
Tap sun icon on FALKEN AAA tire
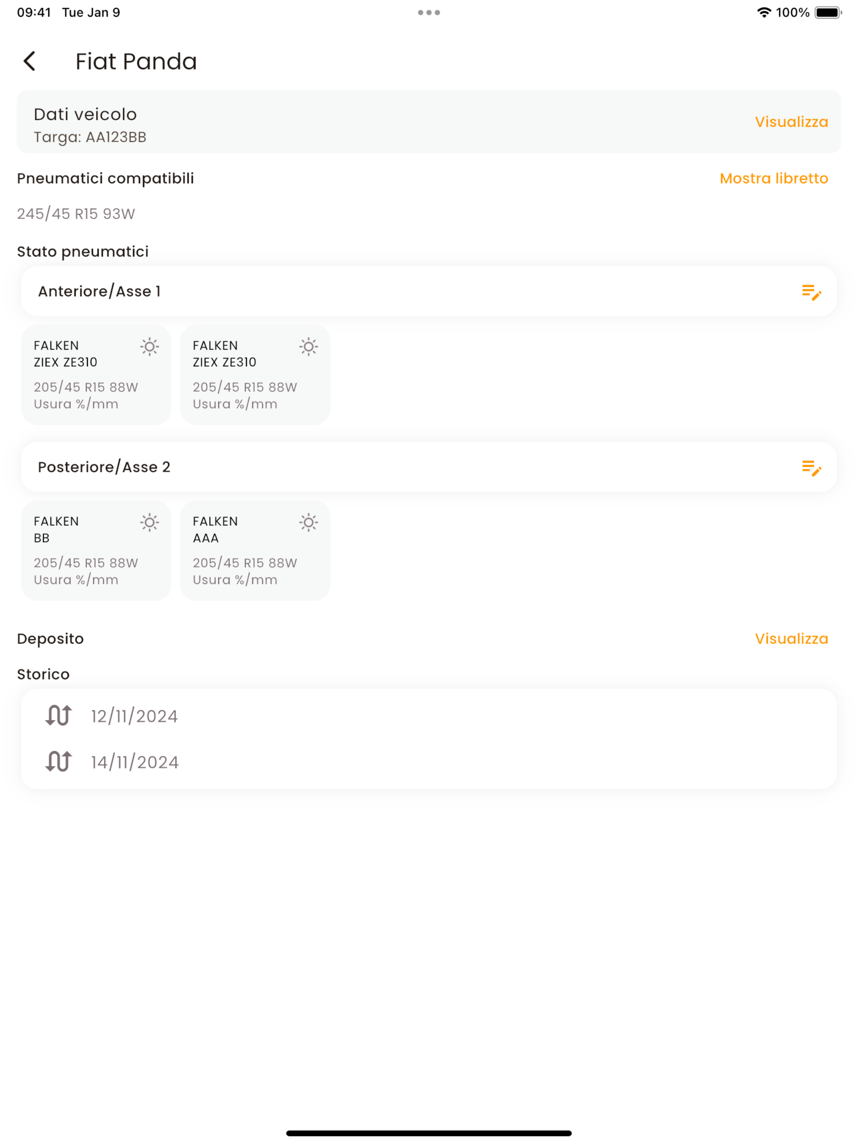tap(309, 523)
